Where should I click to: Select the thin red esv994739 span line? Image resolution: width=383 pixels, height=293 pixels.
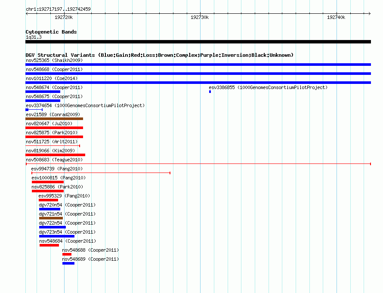coord(101,173)
